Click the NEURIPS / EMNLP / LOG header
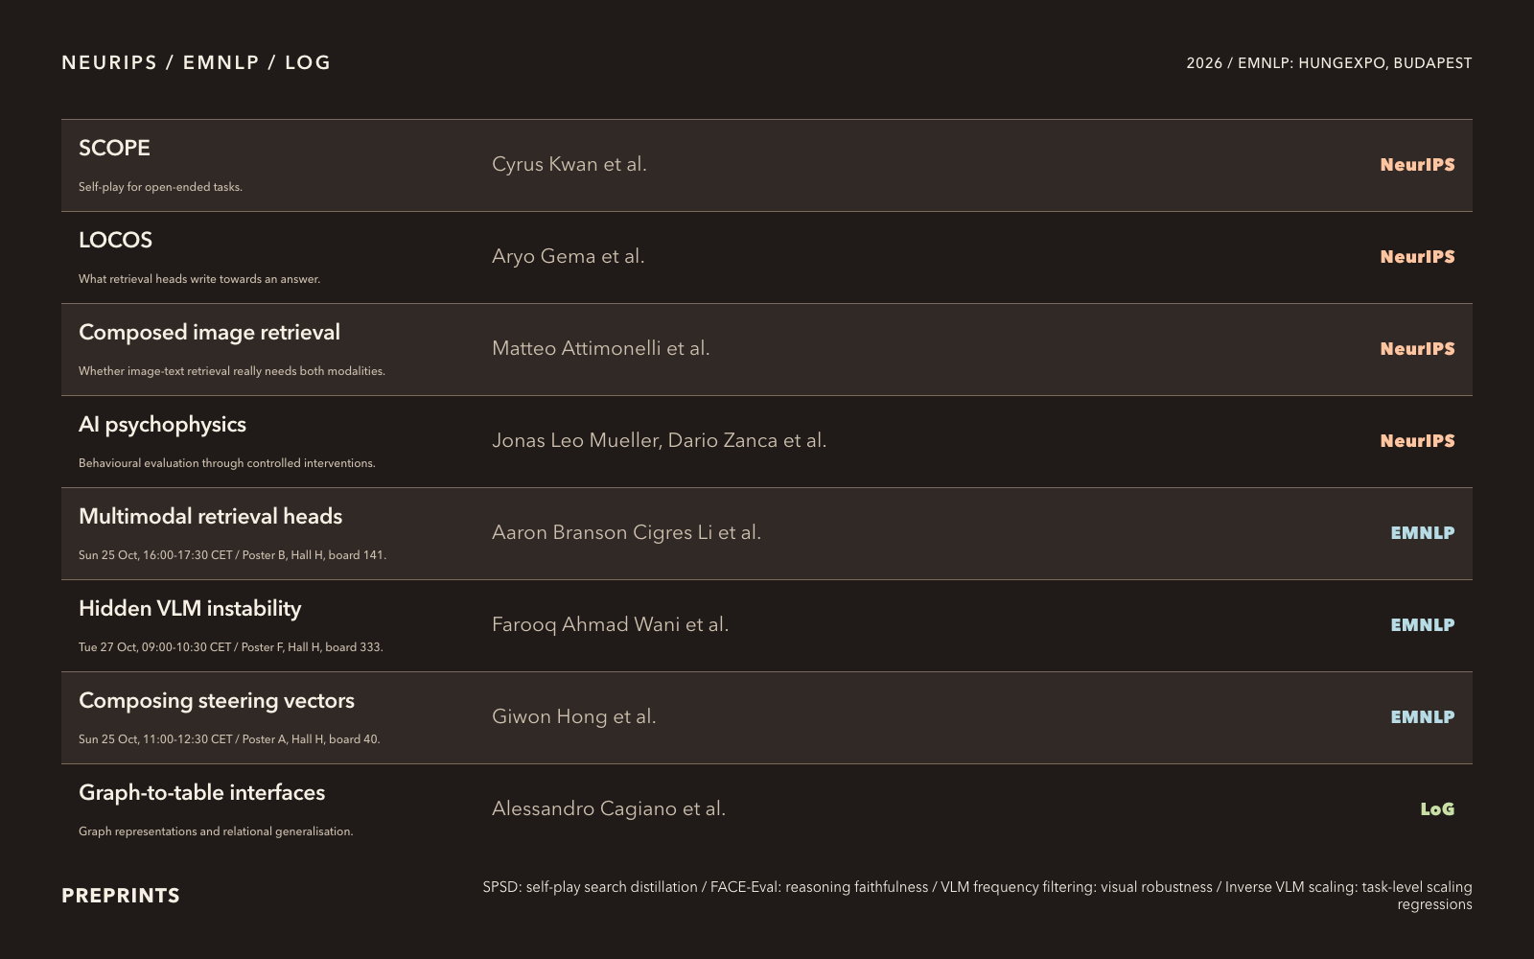This screenshot has height=959, width=1534. pos(197,62)
